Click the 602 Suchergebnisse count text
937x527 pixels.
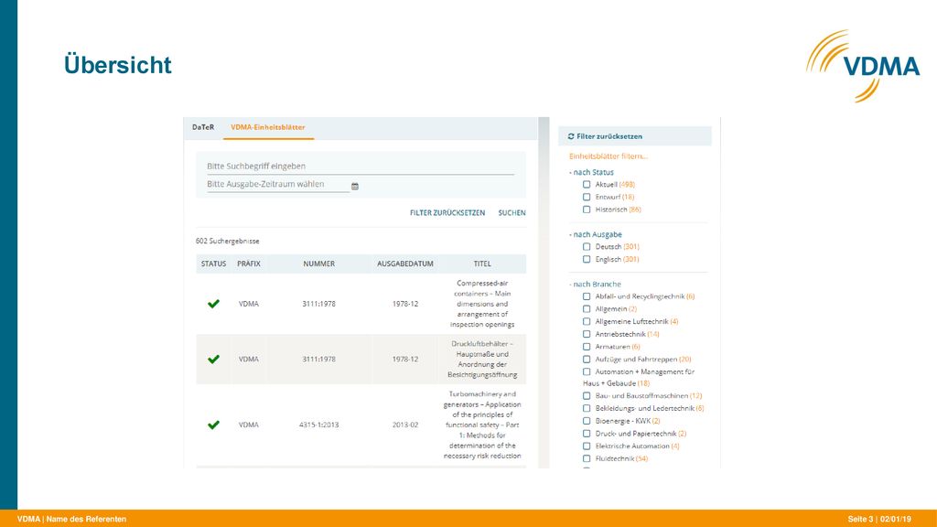pos(228,242)
